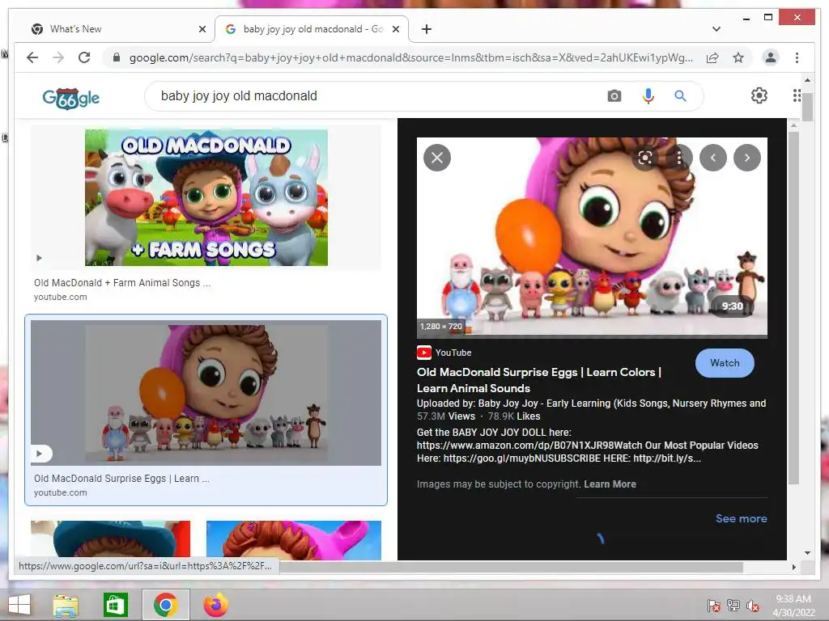Open a new browser tab
The image size is (829, 621).
pos(426,29)
